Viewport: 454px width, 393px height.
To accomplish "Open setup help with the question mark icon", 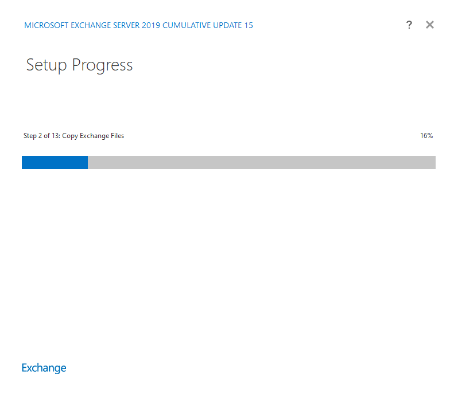I will (x=409, y=25).
